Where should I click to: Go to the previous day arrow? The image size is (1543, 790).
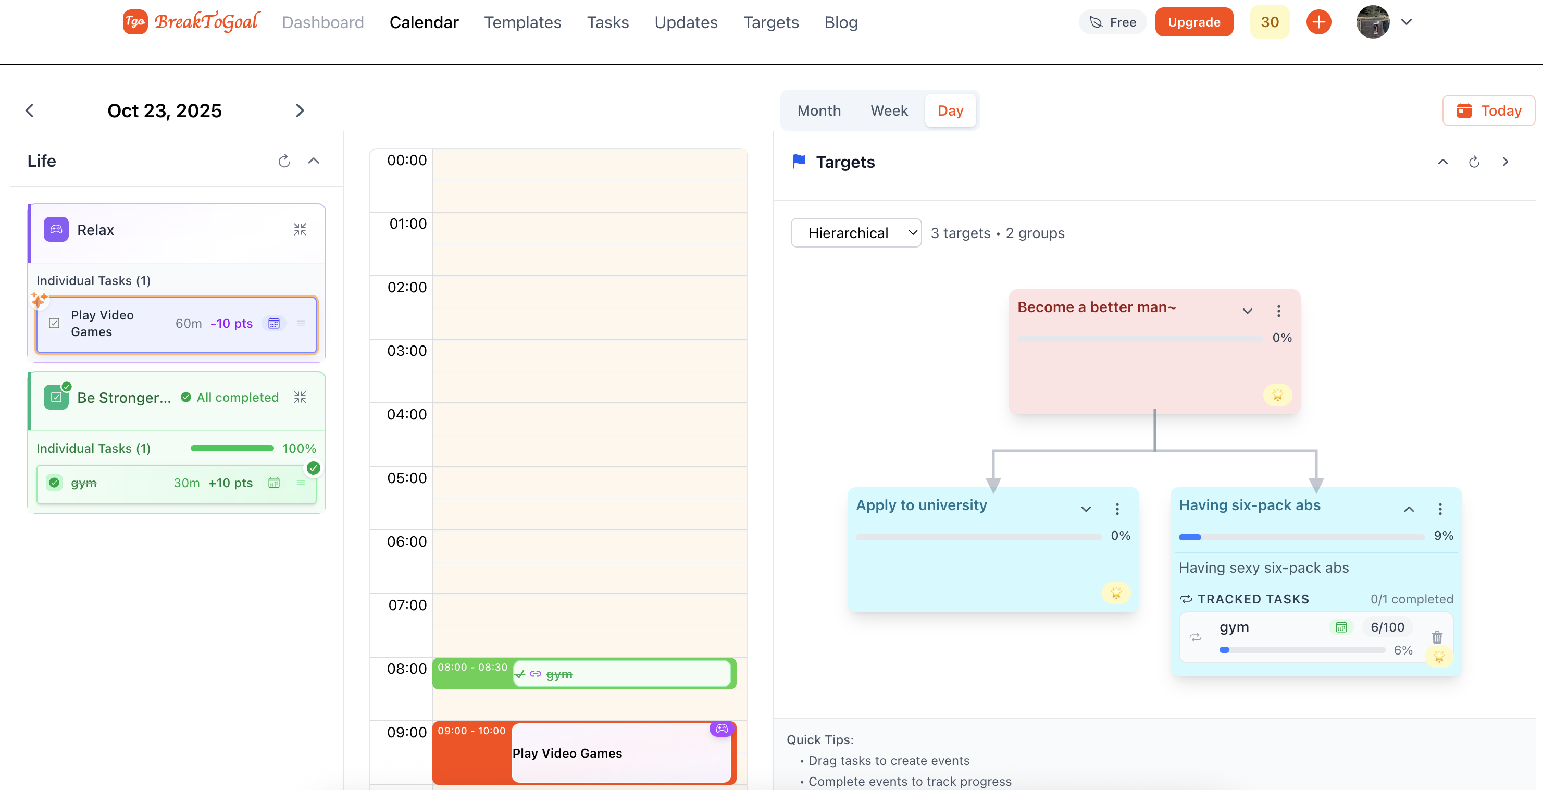click(29, 111)
